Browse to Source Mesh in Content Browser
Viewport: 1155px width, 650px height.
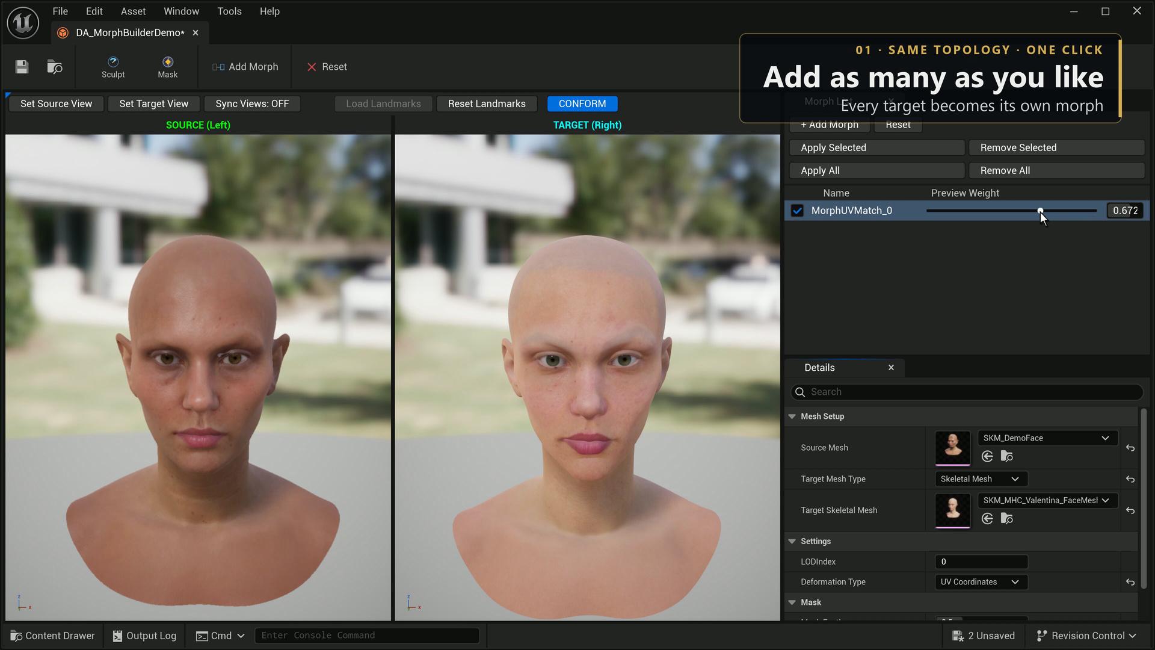click(1006, 456)
